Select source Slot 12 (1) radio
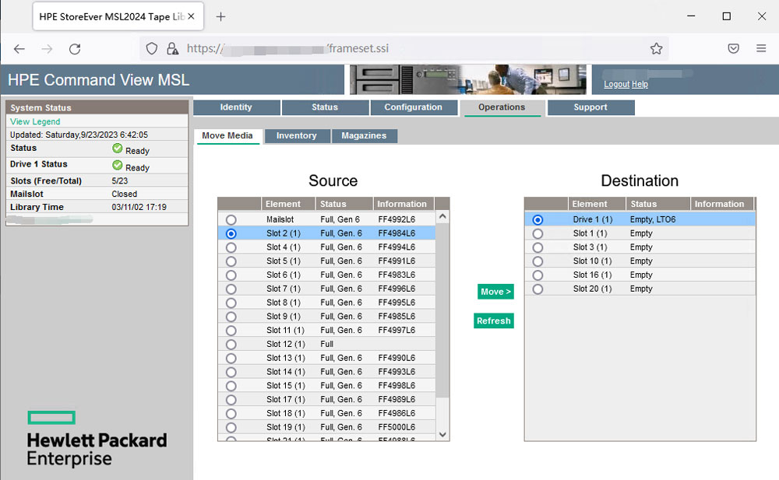779x480 pixels. pos(231,344)
